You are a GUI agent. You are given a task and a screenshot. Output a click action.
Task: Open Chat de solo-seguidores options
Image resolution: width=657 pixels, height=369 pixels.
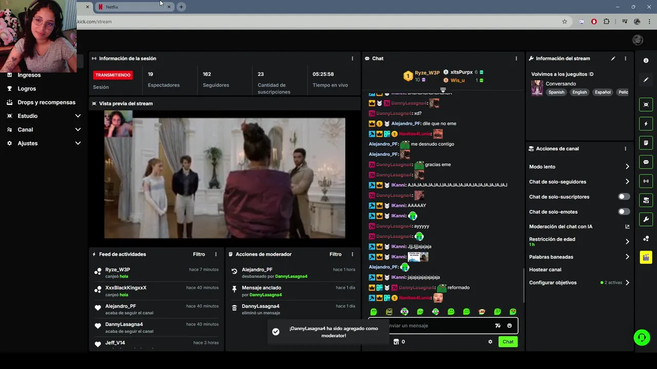(x=579, y=182)
